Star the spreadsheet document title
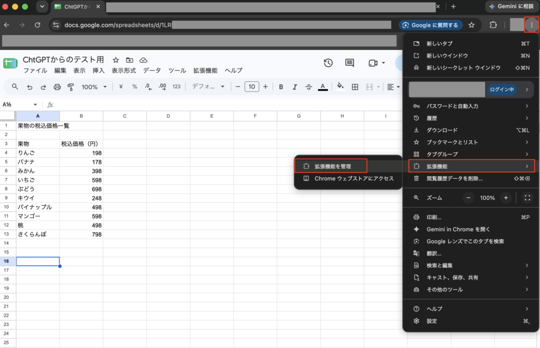This screenshot has width=540, height=348. (x=115, y=60)
